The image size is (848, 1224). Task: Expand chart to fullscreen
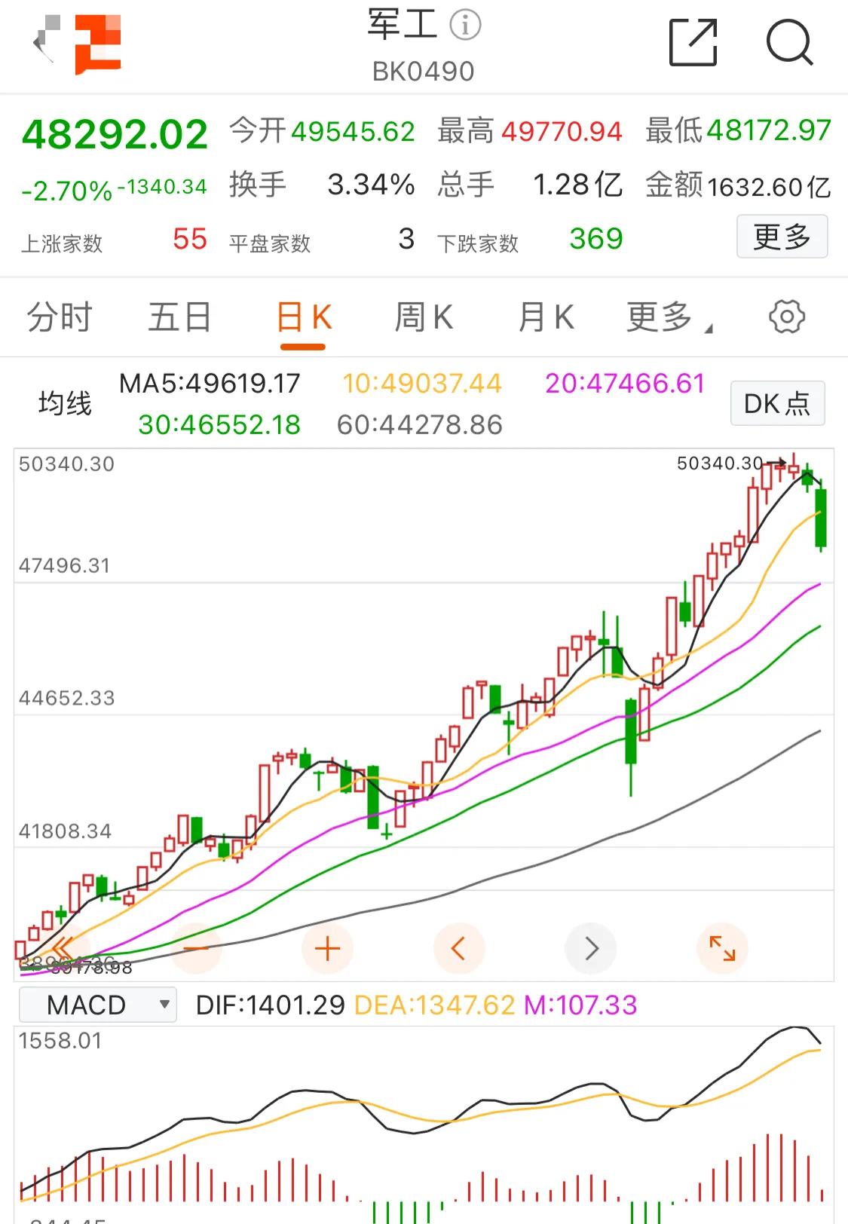[721, 948]
